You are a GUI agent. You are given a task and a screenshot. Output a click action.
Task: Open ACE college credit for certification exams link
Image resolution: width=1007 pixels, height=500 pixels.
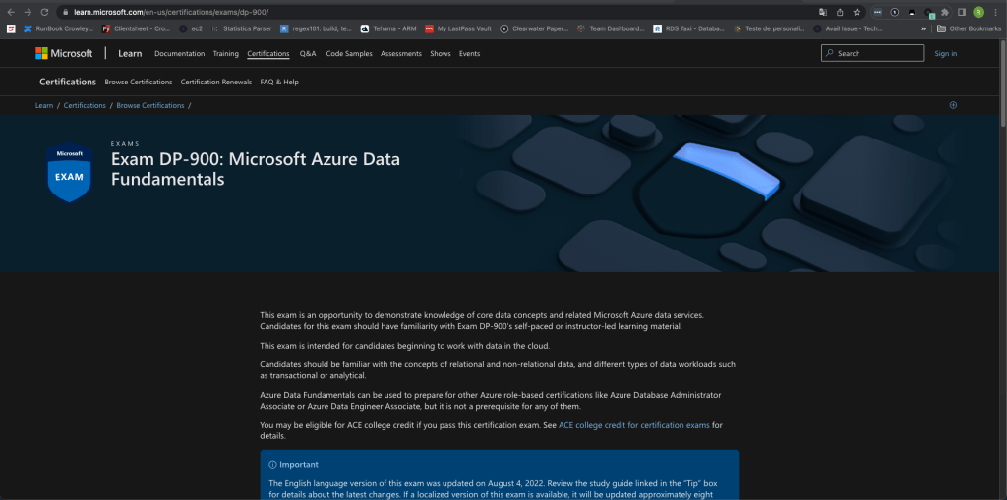(633, 425)
